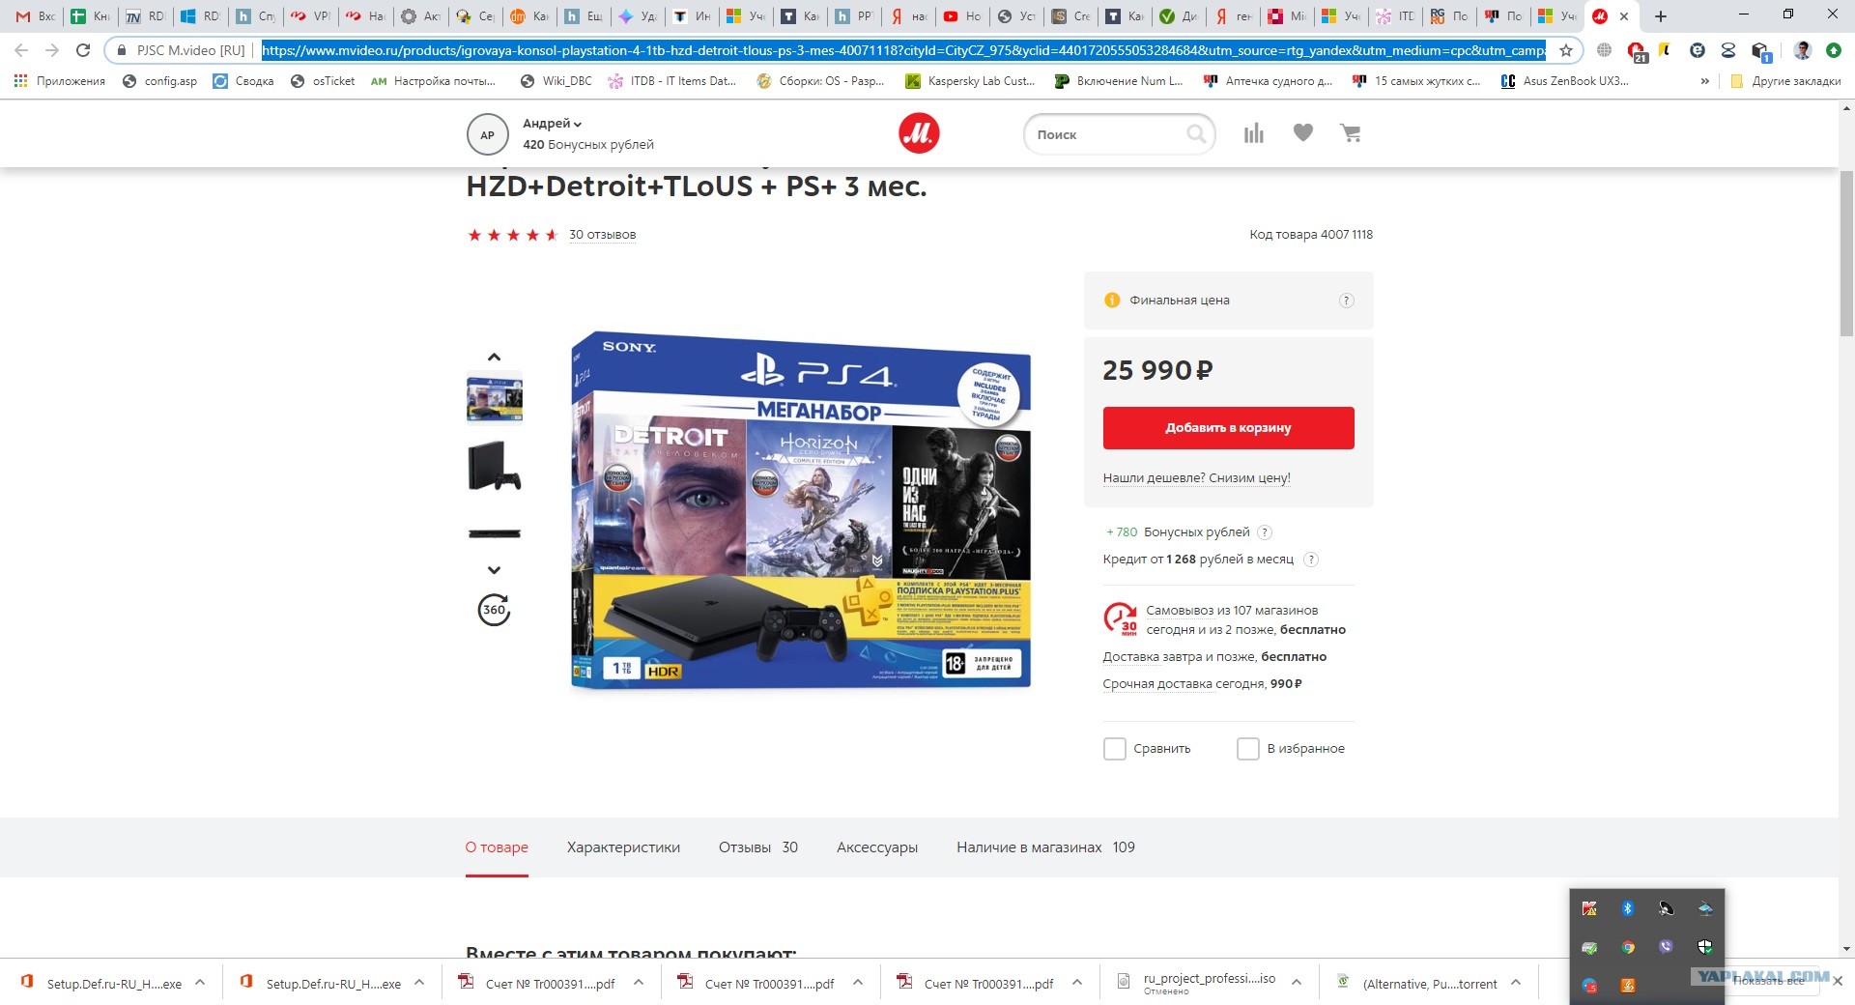Click the product star rating
The height and width of the screenshot is (1005, 1855).
click(x=513, y=235)
